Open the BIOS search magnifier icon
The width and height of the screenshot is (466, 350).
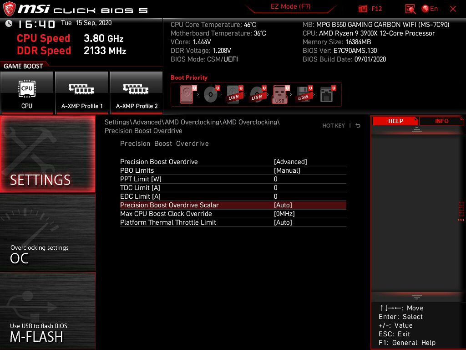pos(410,9)
